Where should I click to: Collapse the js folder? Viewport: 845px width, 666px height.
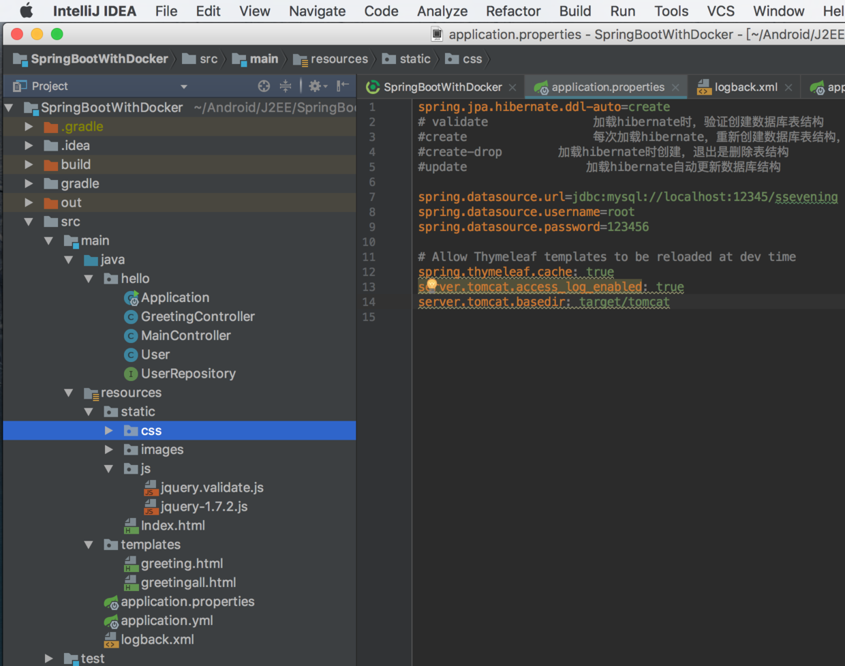pyautogui.click(x=108, y=469)
